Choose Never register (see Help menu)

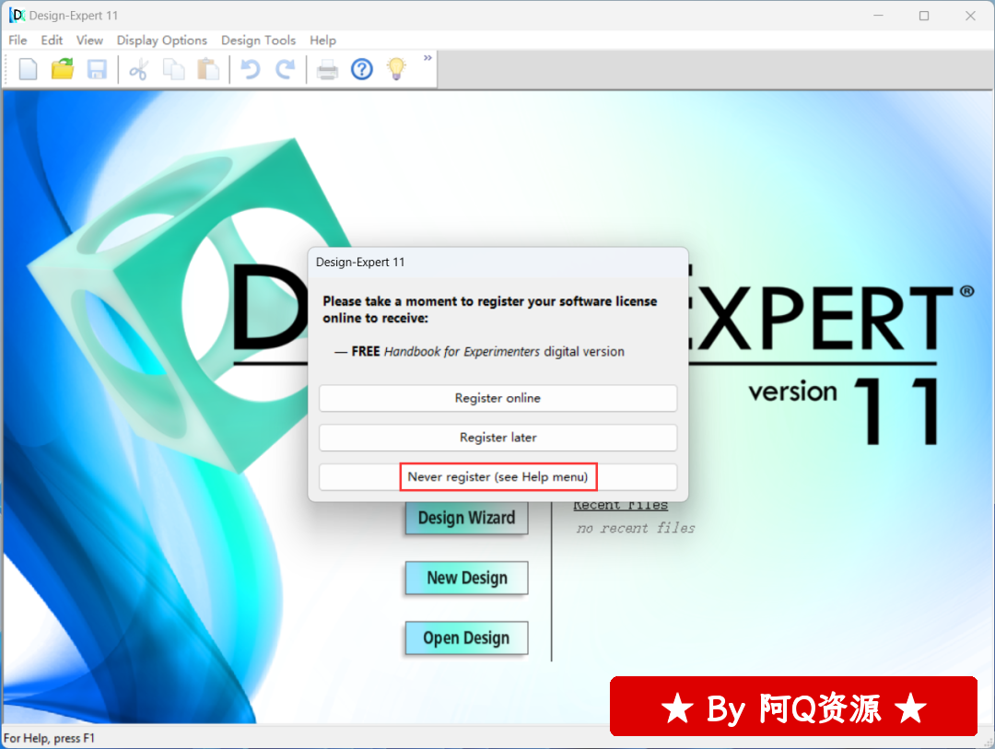point(497,477)
